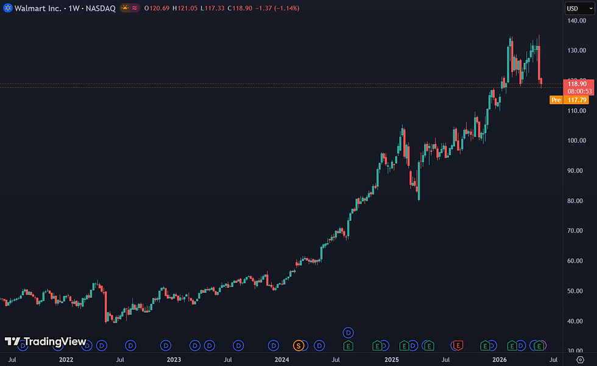This screenshot has width=597, height=366.
Task: Click the dividend D marker right of S marker
Action: [x=319, y=346]
